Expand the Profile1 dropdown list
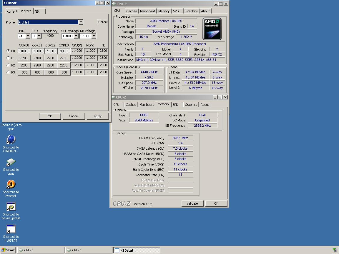The width and height of the screenshot is (339, 254). (81, 22)
